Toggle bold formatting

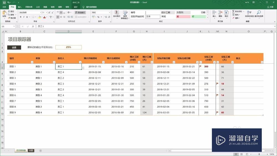(x=21, y=17)
